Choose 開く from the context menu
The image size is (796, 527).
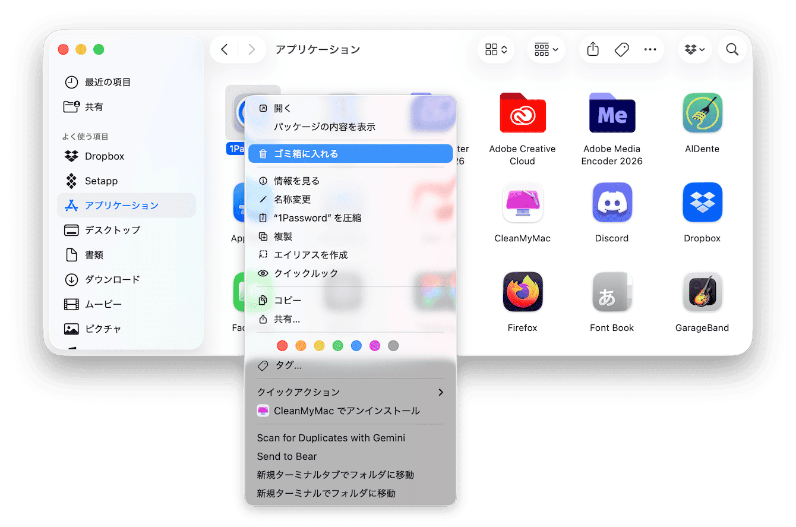point(350,108)
